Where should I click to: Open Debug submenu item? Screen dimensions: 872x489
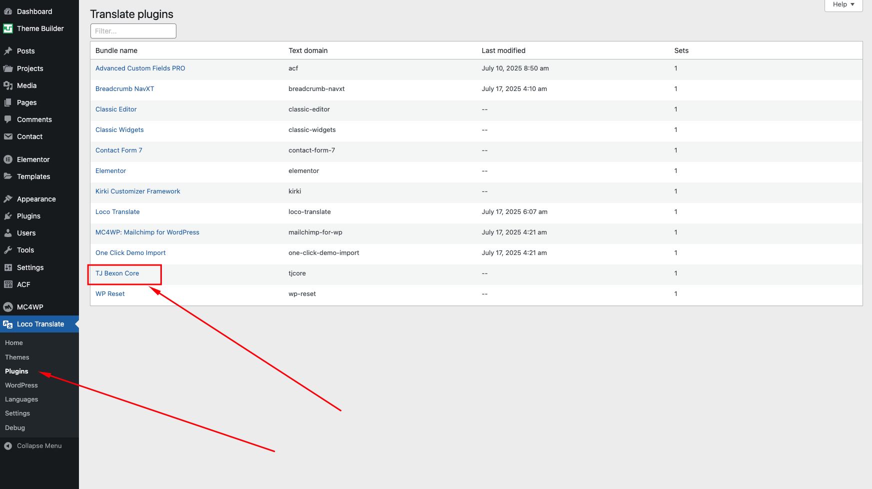[x=15, y=427]
